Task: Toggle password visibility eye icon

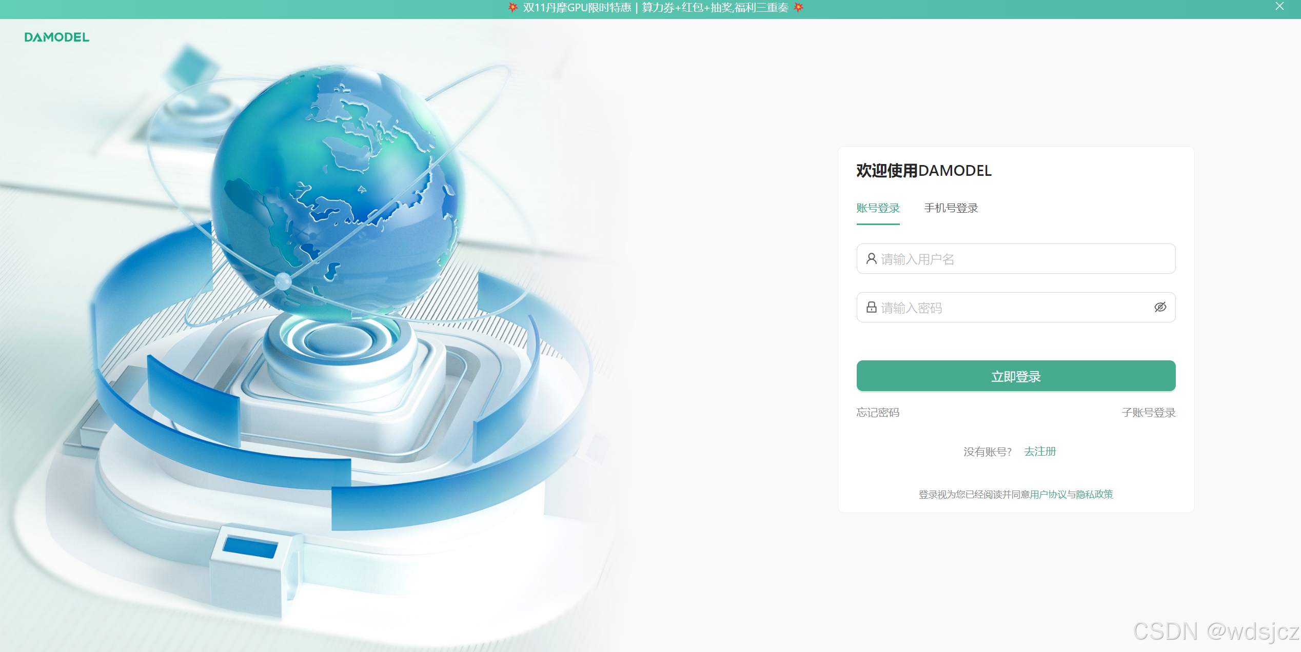Action: pos(1160,307)
